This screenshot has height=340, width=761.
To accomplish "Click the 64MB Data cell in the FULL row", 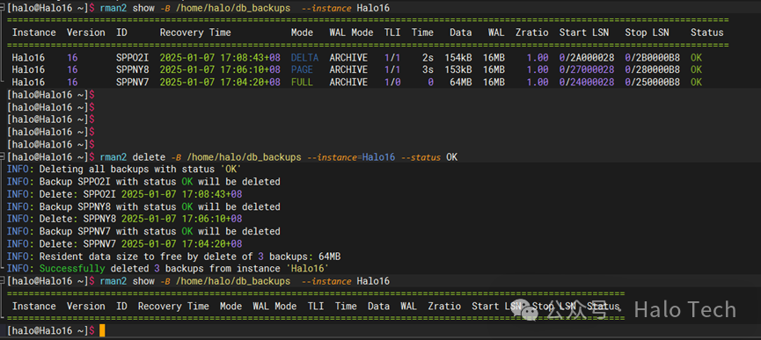I will tap(461, 83).
